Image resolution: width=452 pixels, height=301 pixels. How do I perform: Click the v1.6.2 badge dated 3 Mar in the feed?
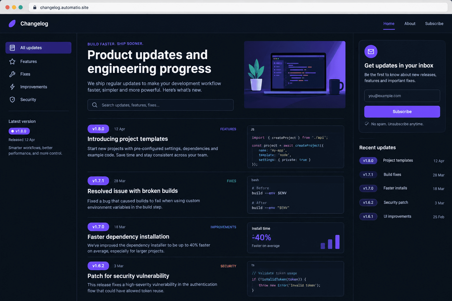(x=98, y=266)
